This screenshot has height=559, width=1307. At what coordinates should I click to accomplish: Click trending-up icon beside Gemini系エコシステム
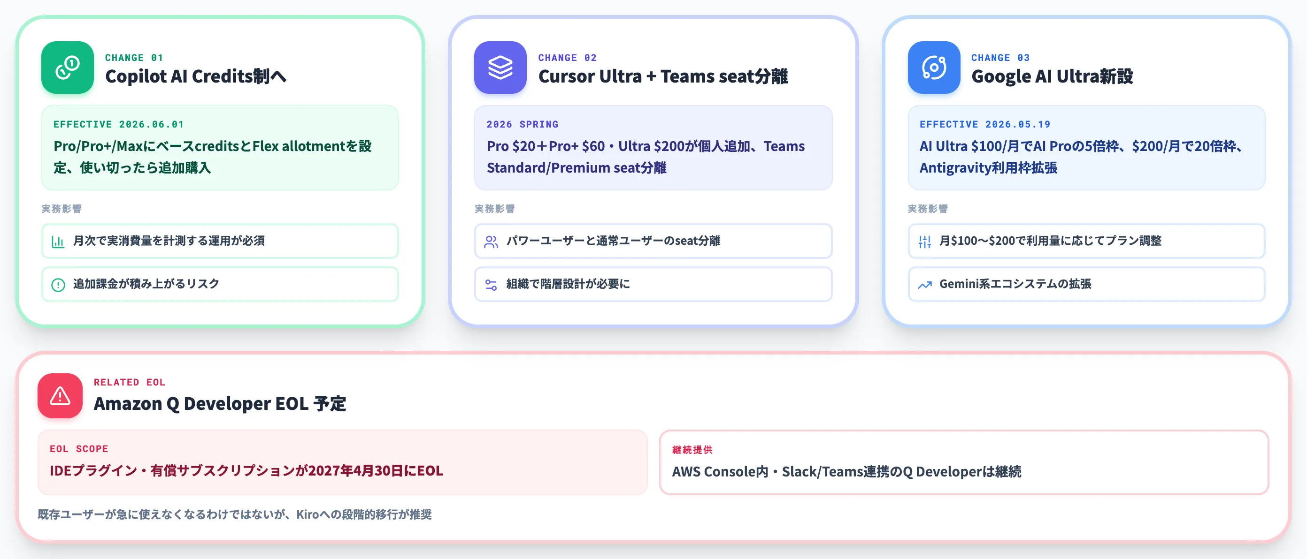pos(924,285)
